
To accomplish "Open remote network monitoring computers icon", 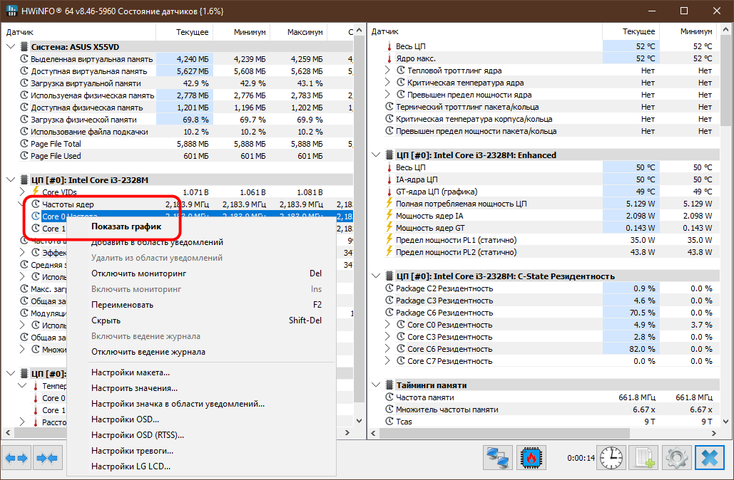I will [498, 457].
